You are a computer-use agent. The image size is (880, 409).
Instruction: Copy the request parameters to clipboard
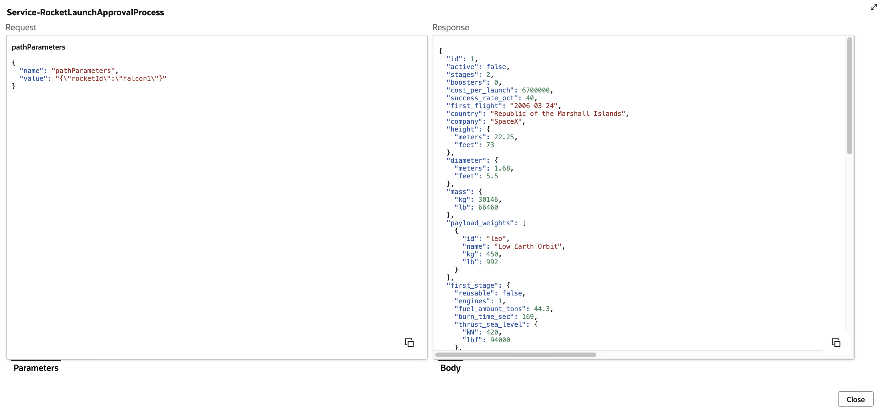point(409,342)
